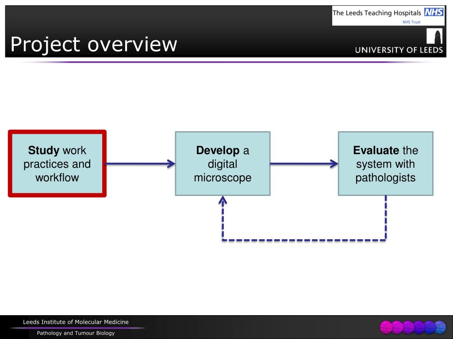453x339 pixels.
Task: Click the arrow from Develop to Evaluate
Action: pos(304,164)
